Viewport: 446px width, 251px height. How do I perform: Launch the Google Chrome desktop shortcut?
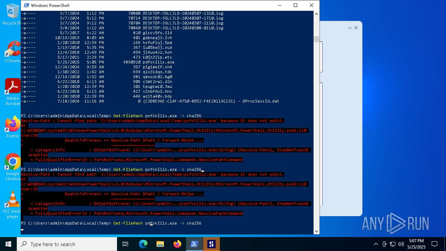point(13,167)
